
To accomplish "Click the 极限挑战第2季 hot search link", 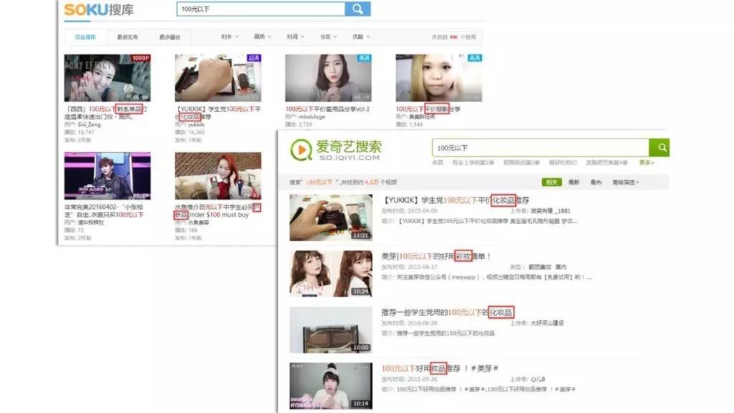I will pyautogui.click(x=521, y=163).
